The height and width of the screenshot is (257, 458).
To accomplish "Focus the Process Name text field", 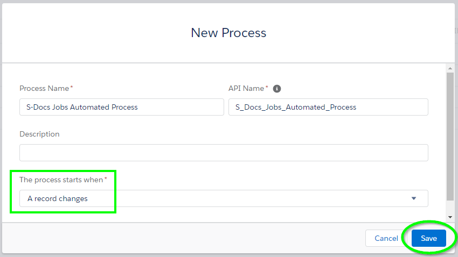I will (122, 107).
